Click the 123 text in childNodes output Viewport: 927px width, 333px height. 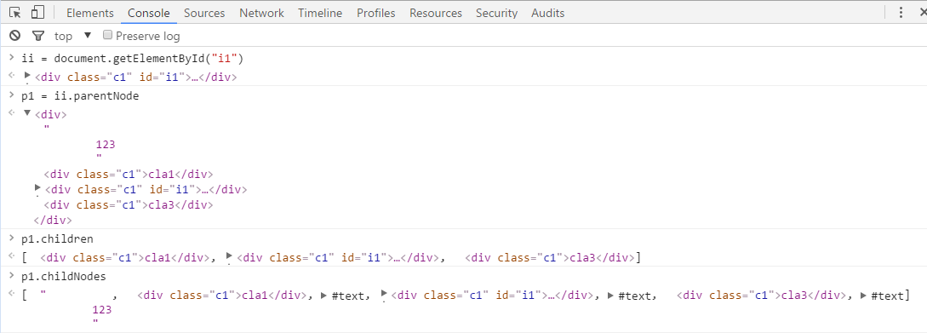101,309
